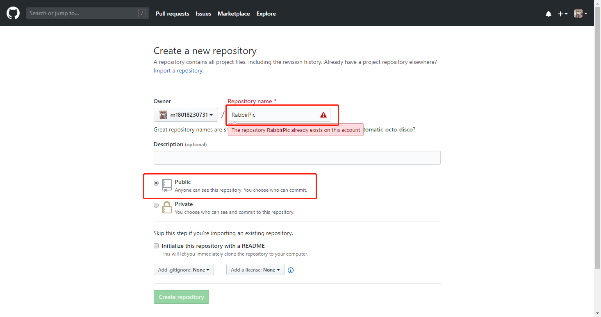Expand the Add a license dropdown

(255, 269)
